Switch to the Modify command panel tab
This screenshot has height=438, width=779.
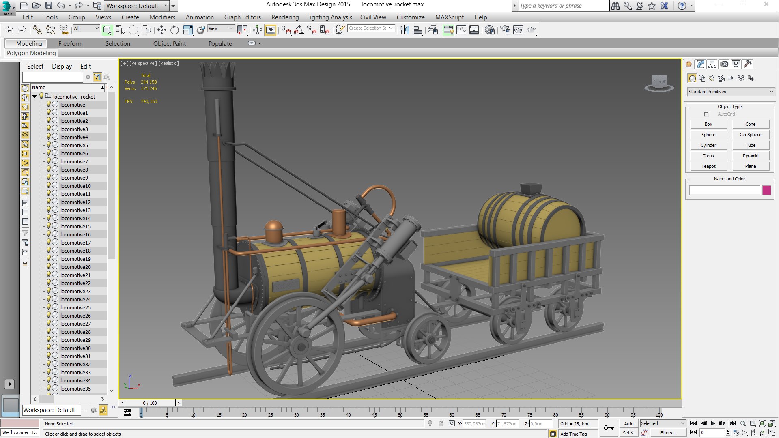click(x=701, y=64)
